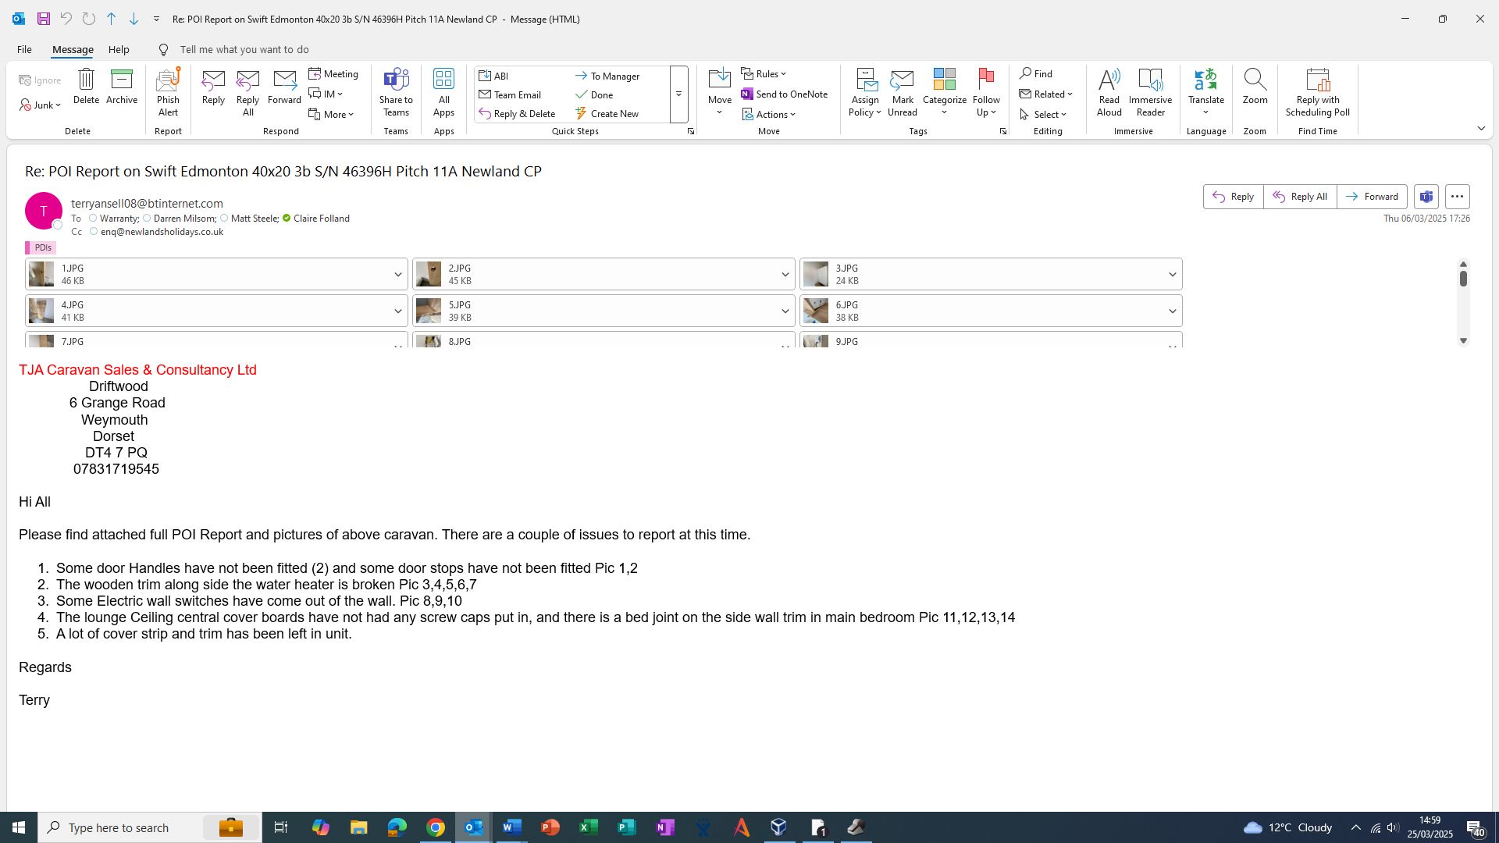Select the Done quick step checkmark
Viewport: 1499px width, 843px height.
point(582,95)
